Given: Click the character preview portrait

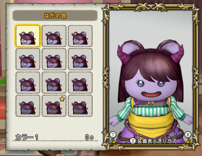Looking at the screenshot, I should click(151, 77).
